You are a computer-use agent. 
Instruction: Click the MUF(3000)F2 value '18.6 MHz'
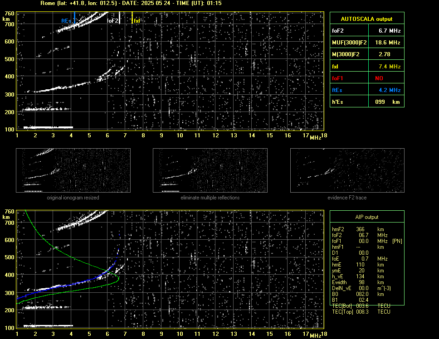[x=387, y=43]
